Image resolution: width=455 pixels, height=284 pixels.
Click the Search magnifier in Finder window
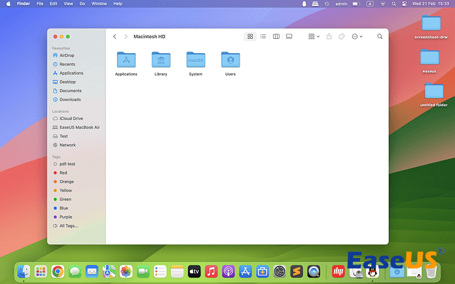pos(380,37)
